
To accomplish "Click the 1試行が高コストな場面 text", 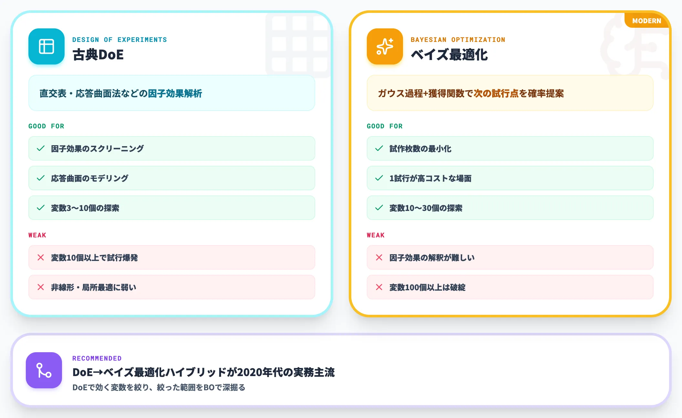I will [430, 178].
